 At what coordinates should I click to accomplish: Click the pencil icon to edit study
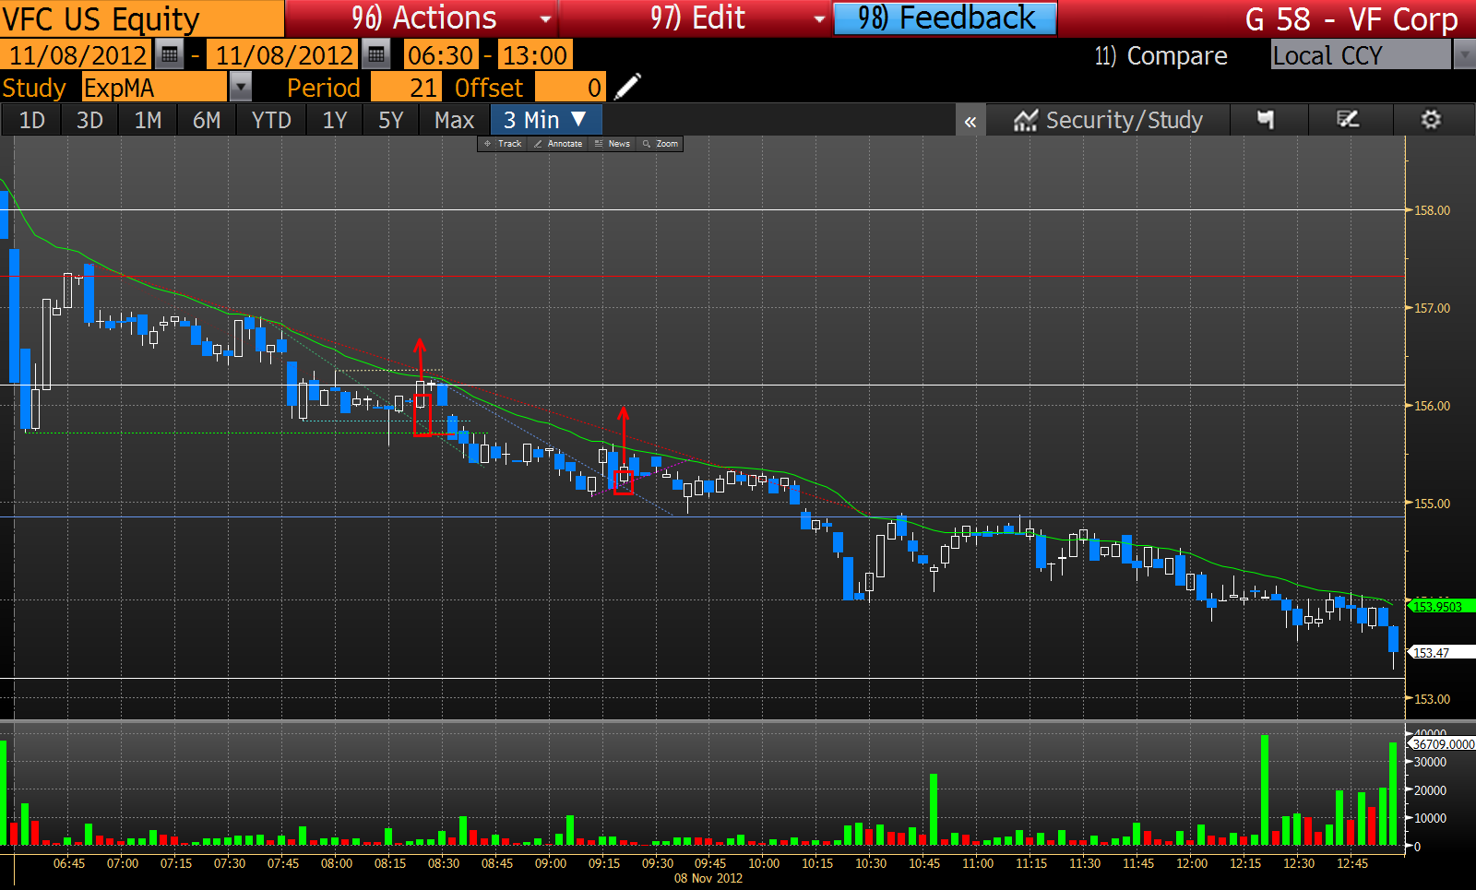click(627, 88)
